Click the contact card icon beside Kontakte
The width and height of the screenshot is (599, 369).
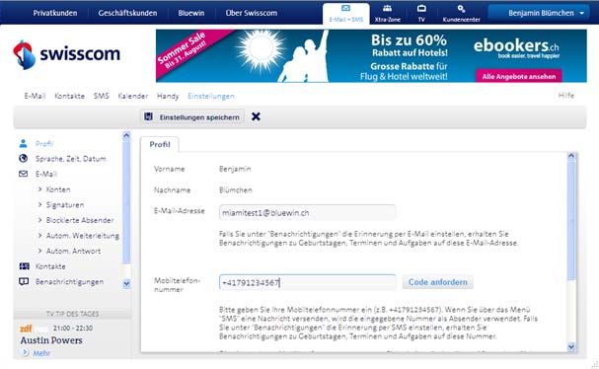(x=24, y=266)
